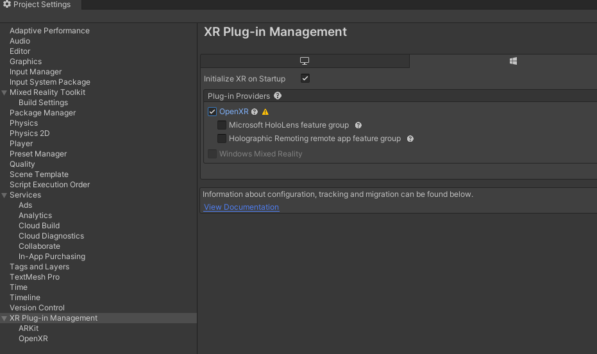Collapse the Services tree node
This screenshot has width=597, height=354.
pos(4,195)
